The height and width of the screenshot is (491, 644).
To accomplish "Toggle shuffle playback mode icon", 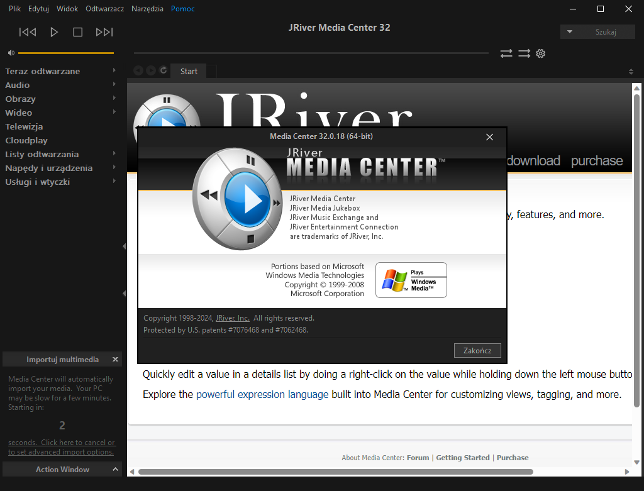I will (524, 53).
